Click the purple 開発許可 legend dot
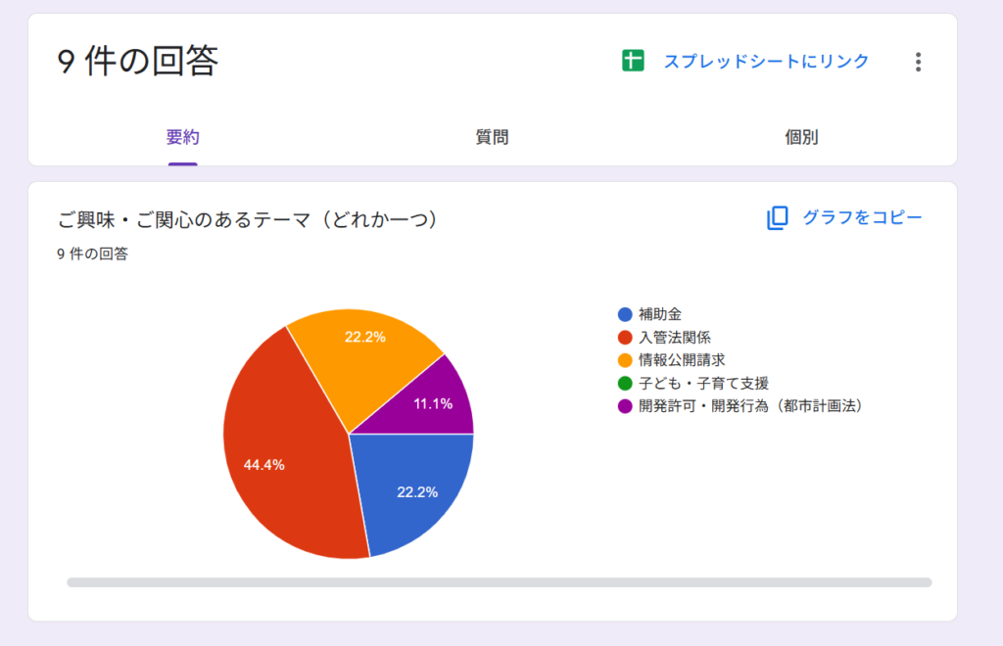Screen dimensions: 1003x646 (625, 405)
